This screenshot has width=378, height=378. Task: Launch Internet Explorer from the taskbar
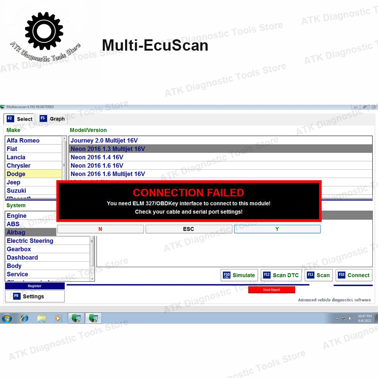pyautogui.click(x=24, y=318)
